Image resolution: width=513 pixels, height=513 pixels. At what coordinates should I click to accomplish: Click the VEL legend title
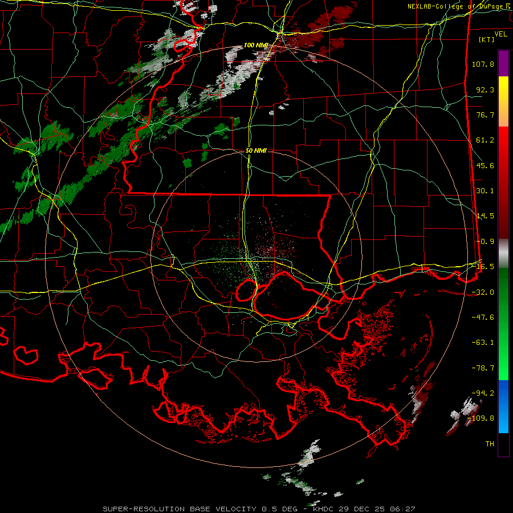[x=500, y=34]
